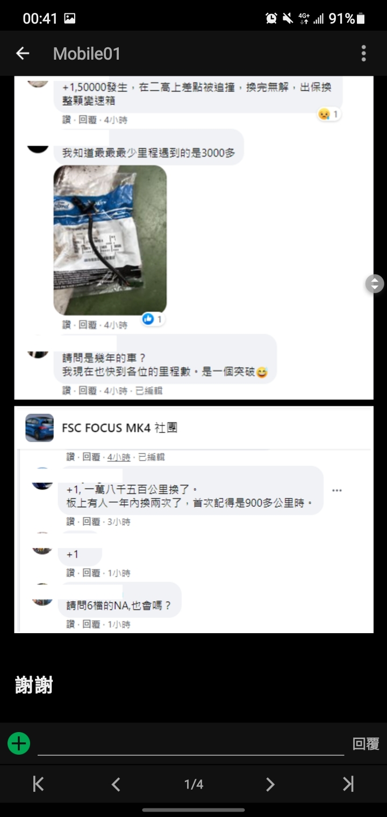Tap the back arrow beside Mobile01
This screenshot has height=817, width=387.
tap(23, 53)
